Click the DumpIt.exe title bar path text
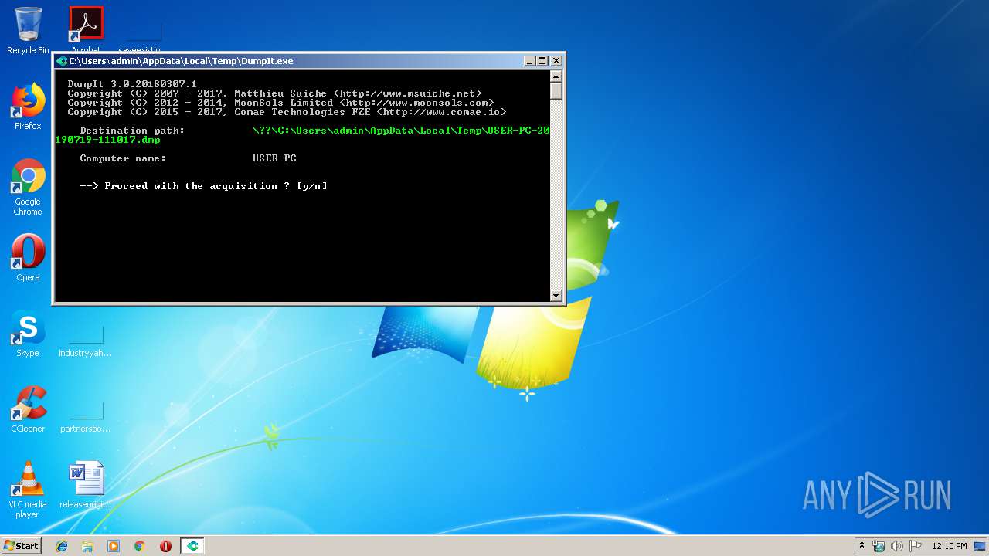The height and width of the screenshot is (556, 989). (x=181, y=61)
